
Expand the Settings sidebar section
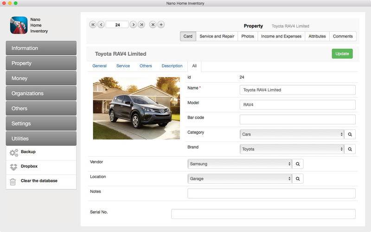click(41, 123)
